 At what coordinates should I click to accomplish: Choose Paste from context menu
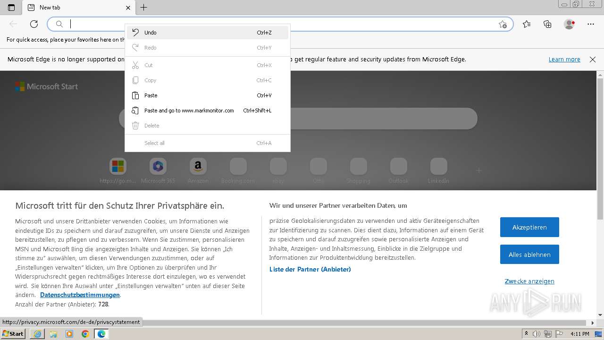point(208,95)
